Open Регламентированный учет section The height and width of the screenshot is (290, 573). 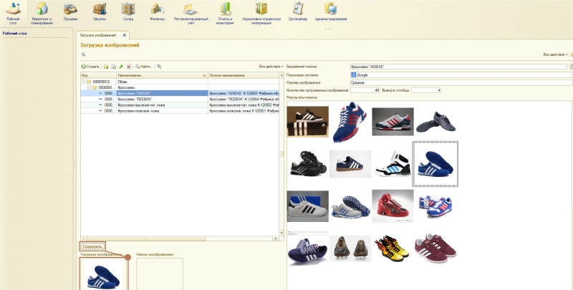pyautogui.click(x=191, y=13)
